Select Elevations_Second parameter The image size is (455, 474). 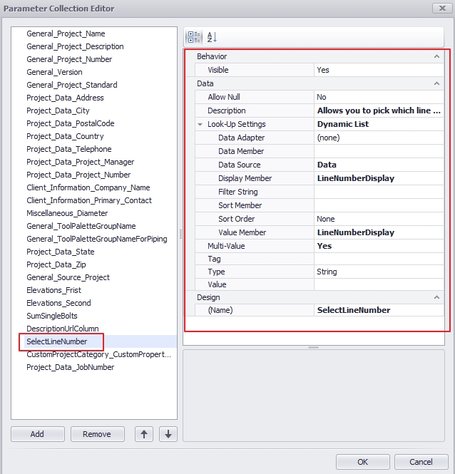pos(58,303)
